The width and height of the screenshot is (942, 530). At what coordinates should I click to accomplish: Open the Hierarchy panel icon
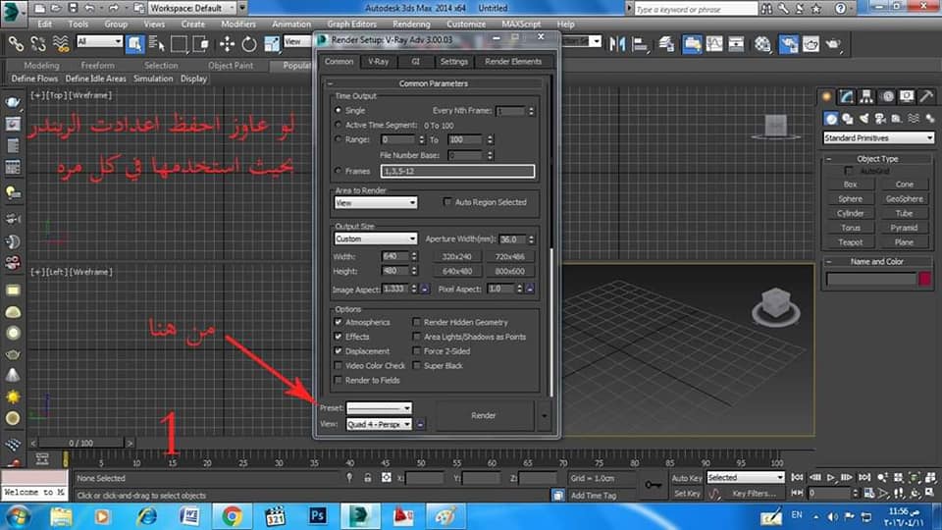point(866,97)
